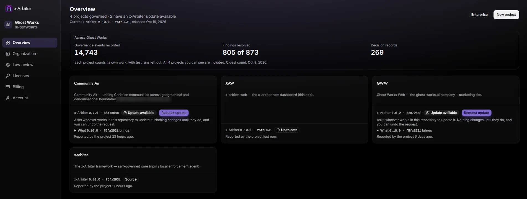Click the 'Across Ghost Works' heading
527x199 pixels.
(91, 38)
